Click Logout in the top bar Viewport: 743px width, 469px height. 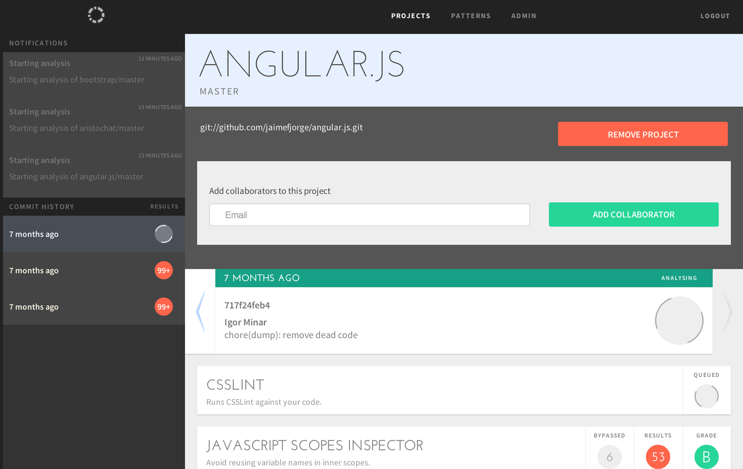coord(715,16)
